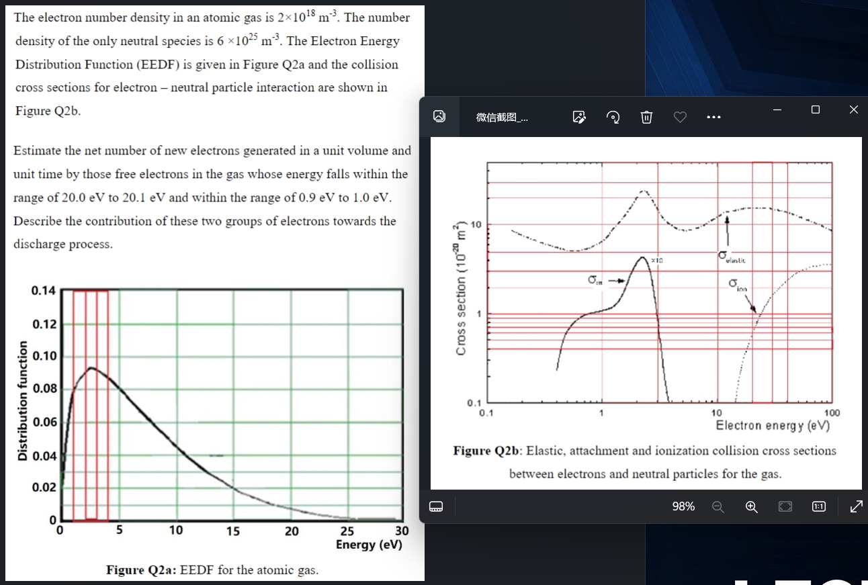Maximize the photo viewer window

[815, 109]
